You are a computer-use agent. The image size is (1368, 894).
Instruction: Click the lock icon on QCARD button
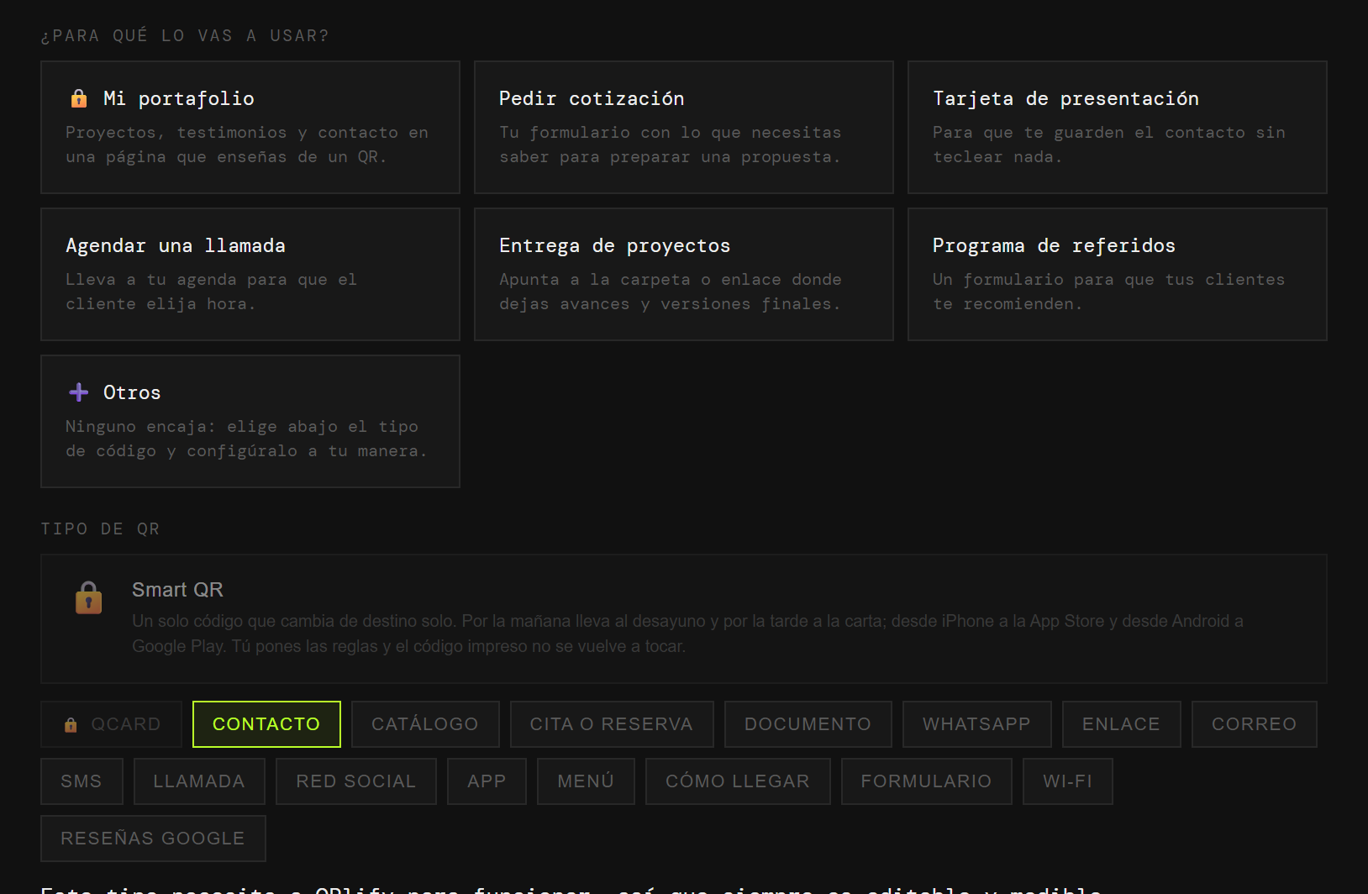pos(71,724)
